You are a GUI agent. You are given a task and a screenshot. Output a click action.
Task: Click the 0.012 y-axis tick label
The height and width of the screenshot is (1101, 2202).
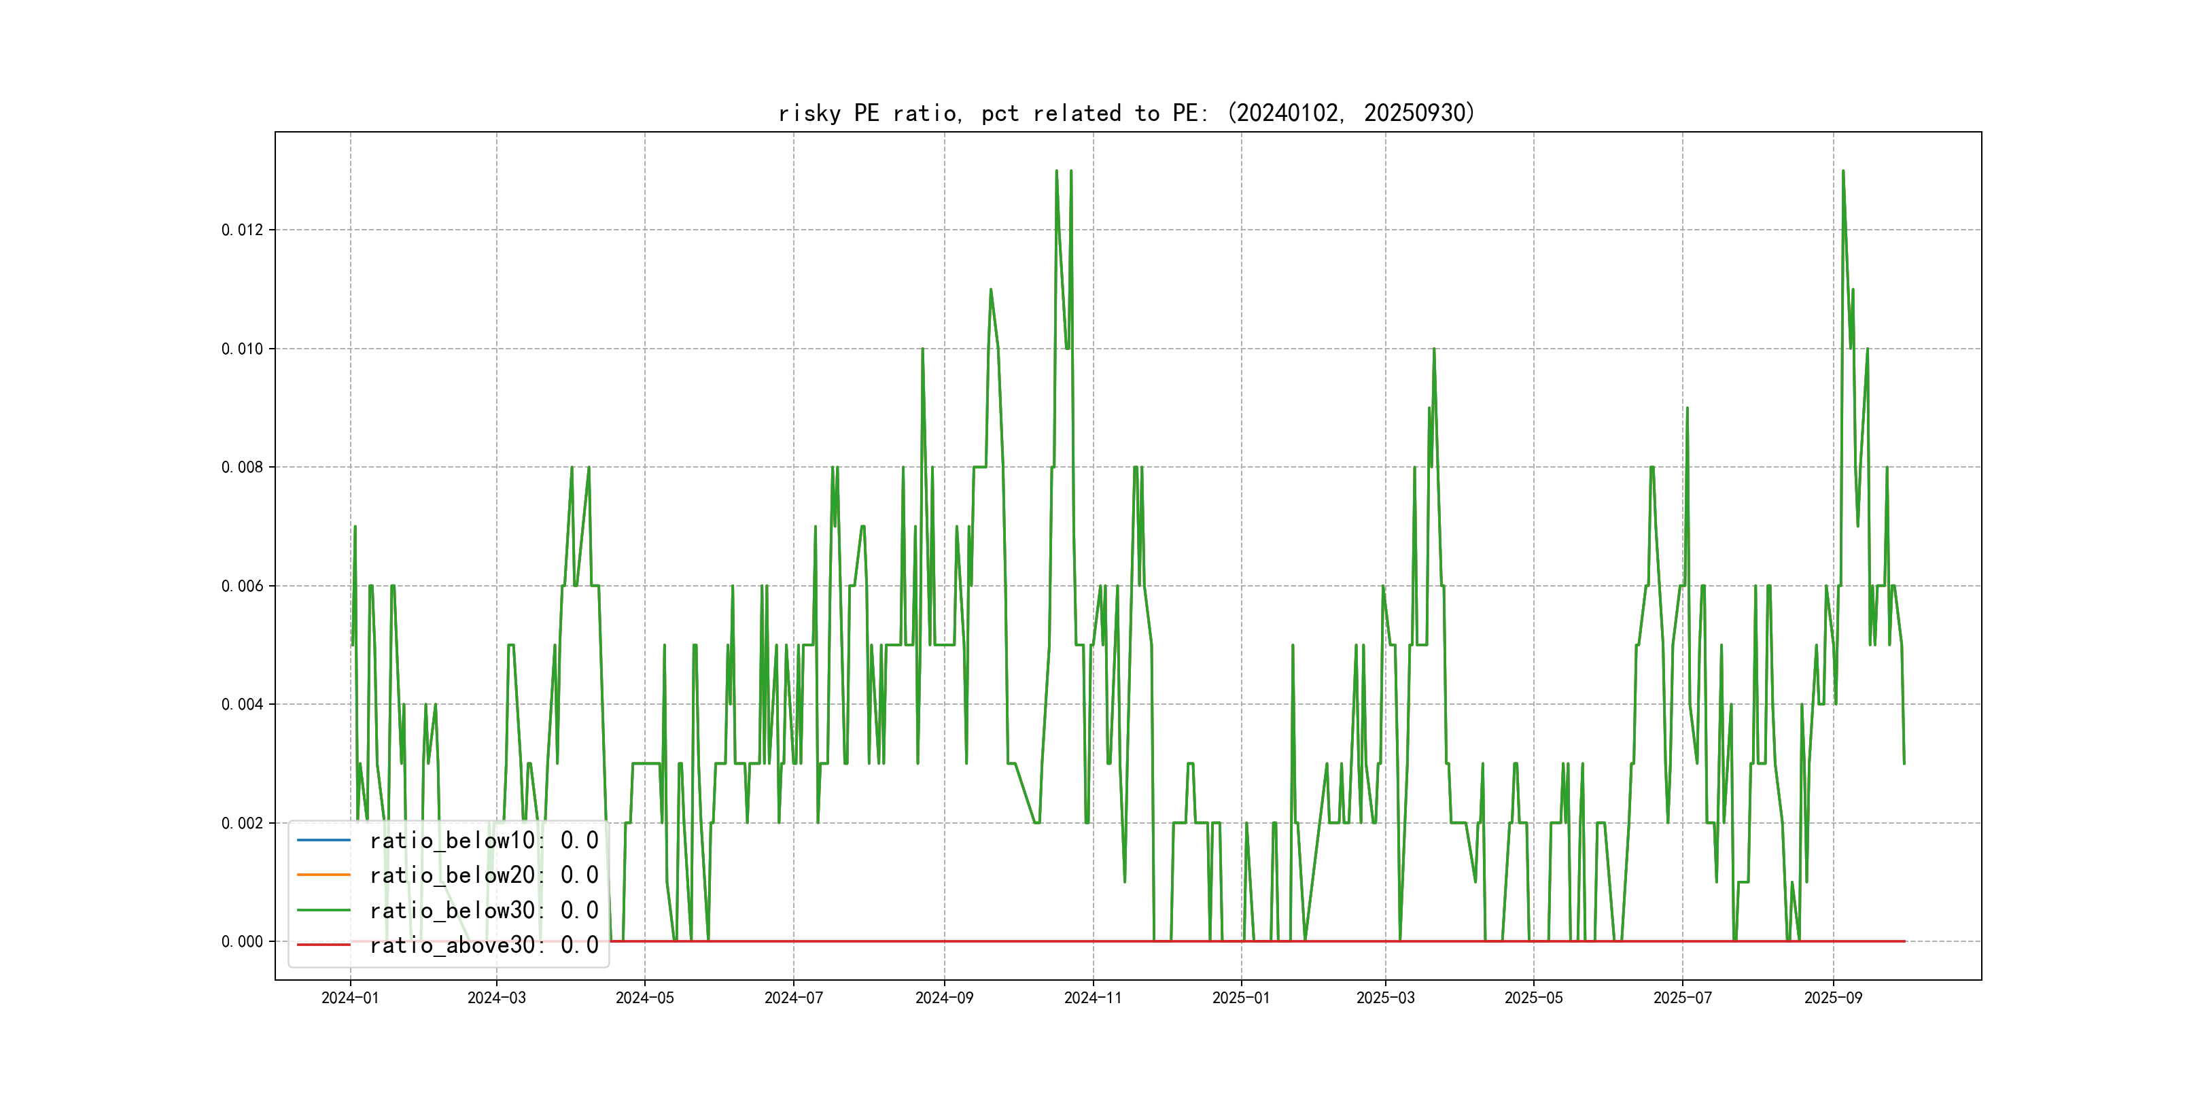click(242, 230)
